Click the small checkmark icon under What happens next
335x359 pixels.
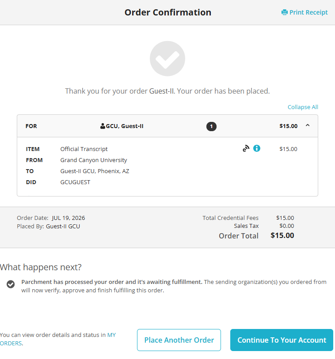pyautogui.click(x=11, y=284)
